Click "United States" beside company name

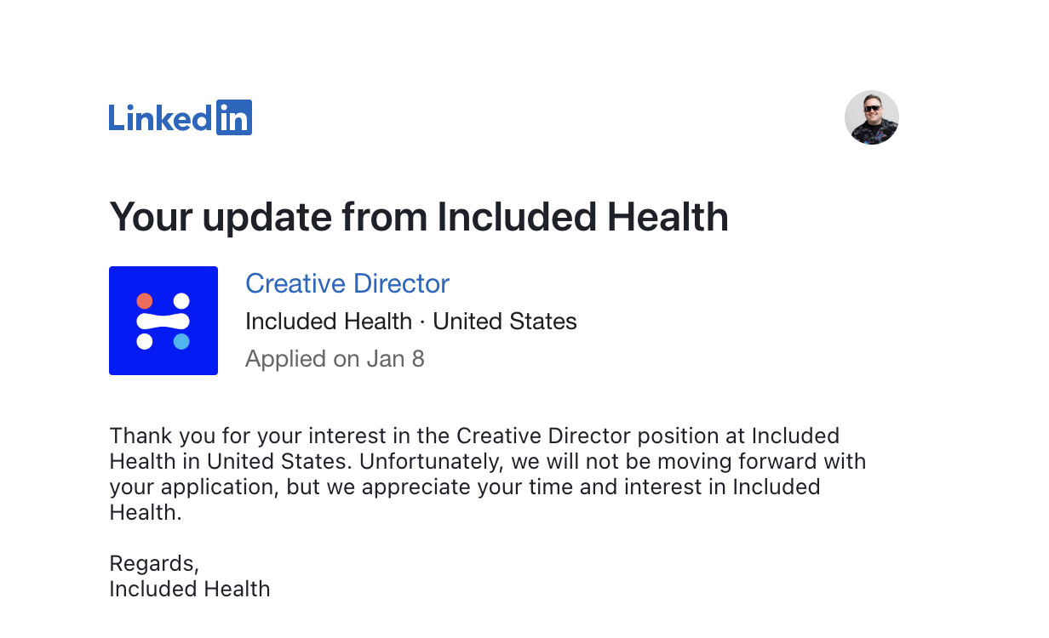click(505, 322)
